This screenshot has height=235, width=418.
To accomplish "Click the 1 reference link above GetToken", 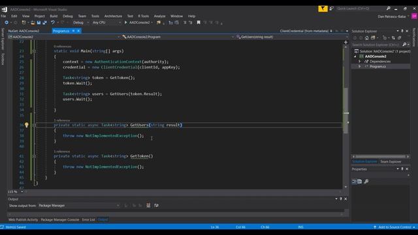I will point(62,151).
